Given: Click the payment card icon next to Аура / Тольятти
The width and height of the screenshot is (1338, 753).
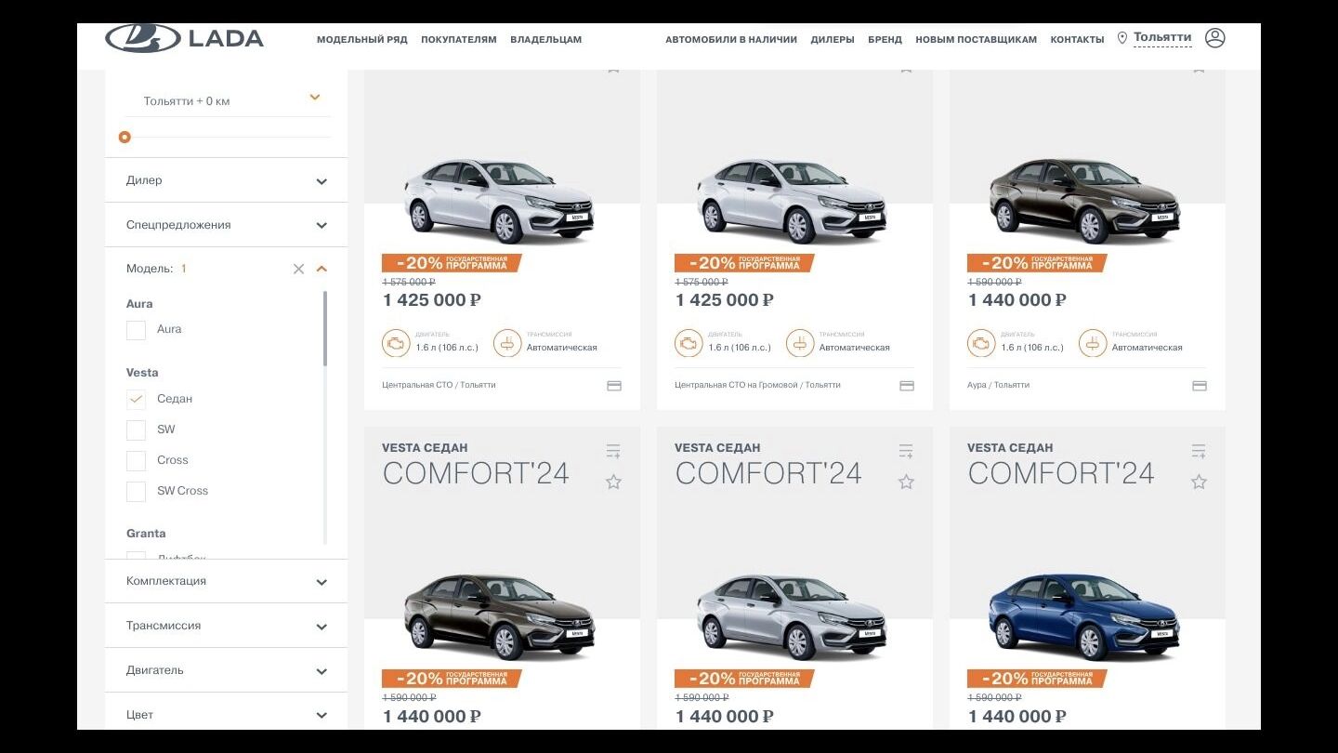Looking at the screenshot, I should (1200, 386).
